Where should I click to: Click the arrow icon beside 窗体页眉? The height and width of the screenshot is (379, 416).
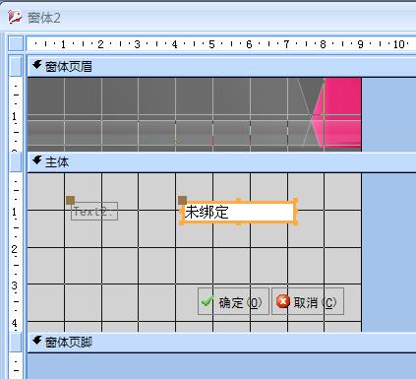[x=37, y=65]
